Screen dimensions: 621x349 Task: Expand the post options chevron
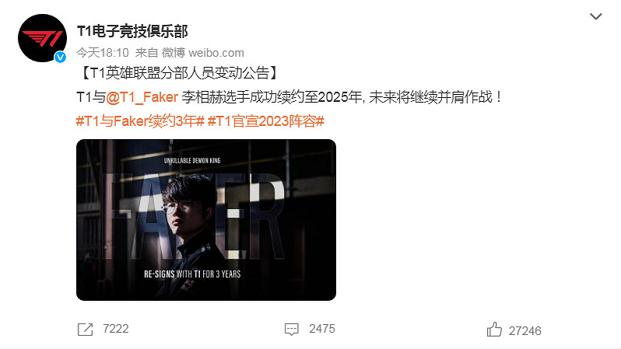595,16
